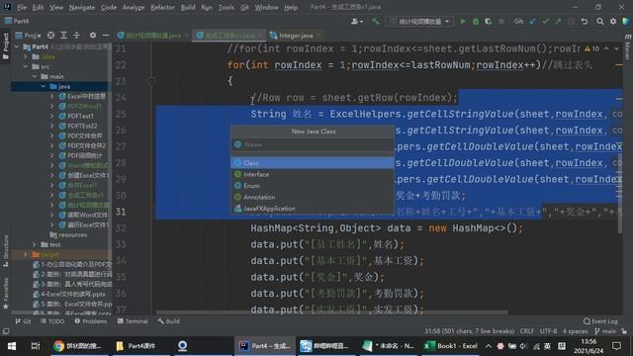Select Interface in the New Java Class popup
633x356 pixels.
313,174
